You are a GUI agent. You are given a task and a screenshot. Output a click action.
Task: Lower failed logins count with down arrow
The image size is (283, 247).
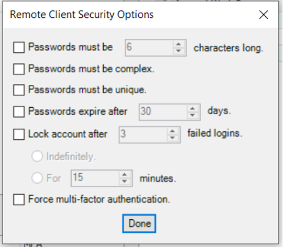(x=172, y=138)
